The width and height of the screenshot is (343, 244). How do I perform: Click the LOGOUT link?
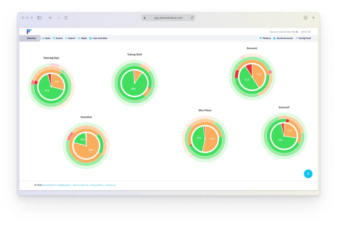pos(305,32)
